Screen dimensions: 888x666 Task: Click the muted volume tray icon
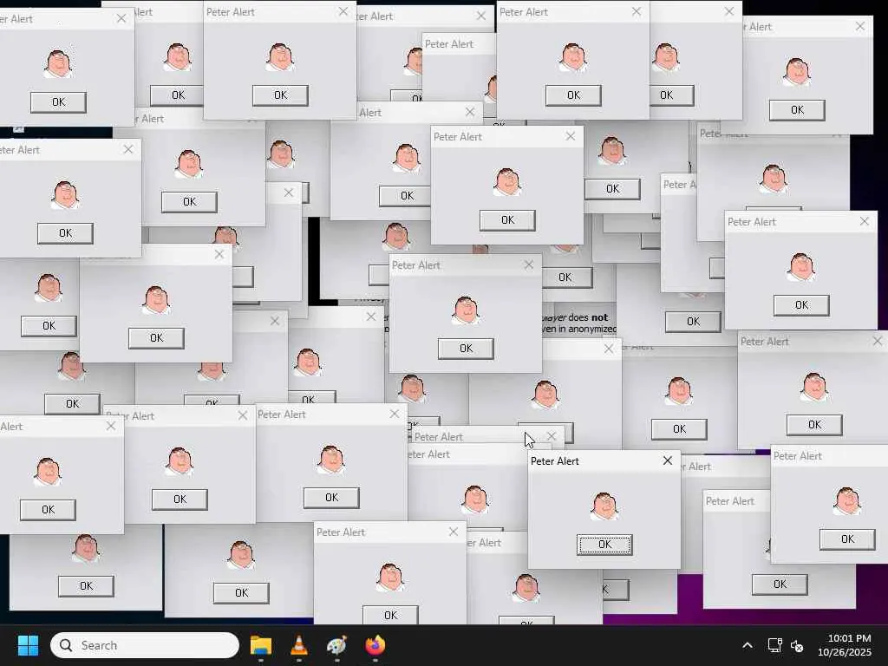pyautogui.click(x=797, y=645)
